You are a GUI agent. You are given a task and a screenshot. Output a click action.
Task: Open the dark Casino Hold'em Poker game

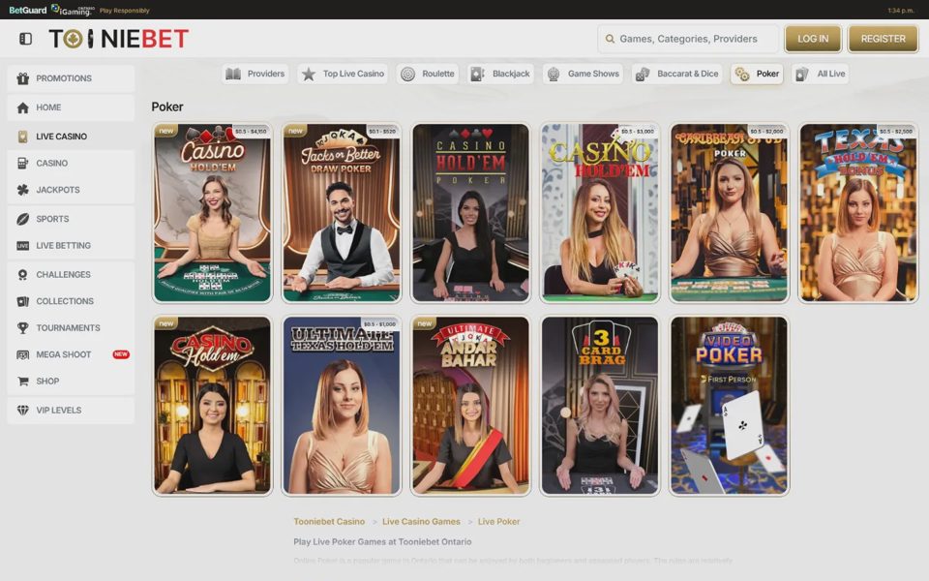point(470,213)
